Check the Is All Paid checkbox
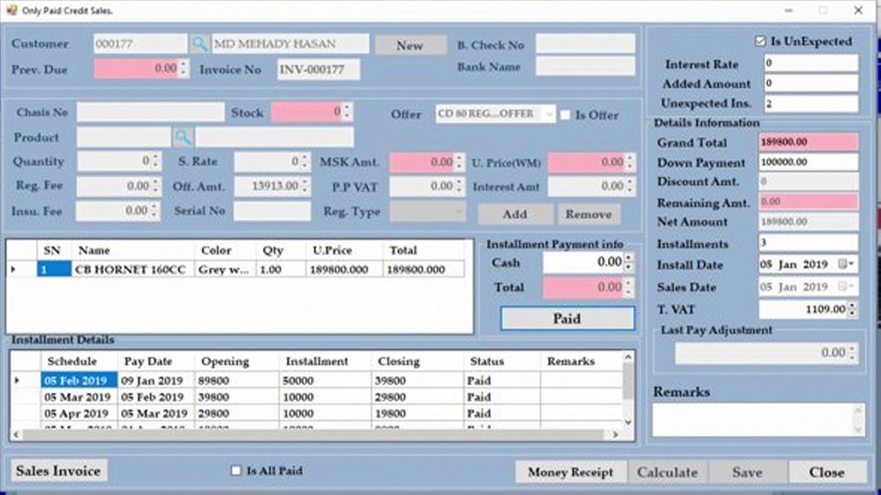 236,470
